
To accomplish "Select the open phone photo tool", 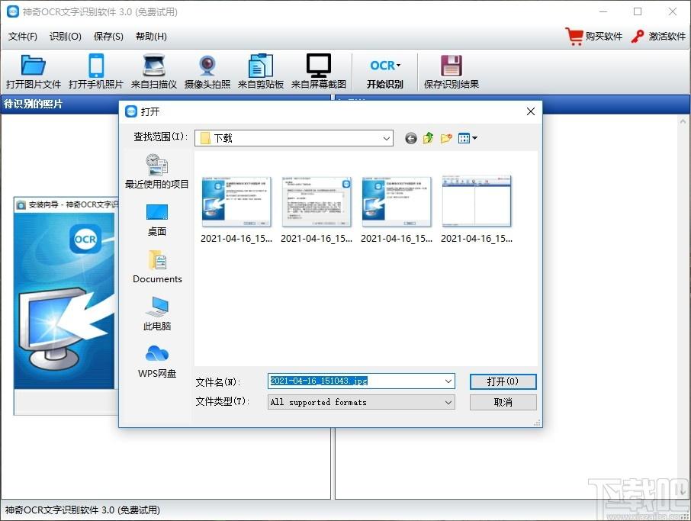I will pyautogui.click(x=95, y=72).
